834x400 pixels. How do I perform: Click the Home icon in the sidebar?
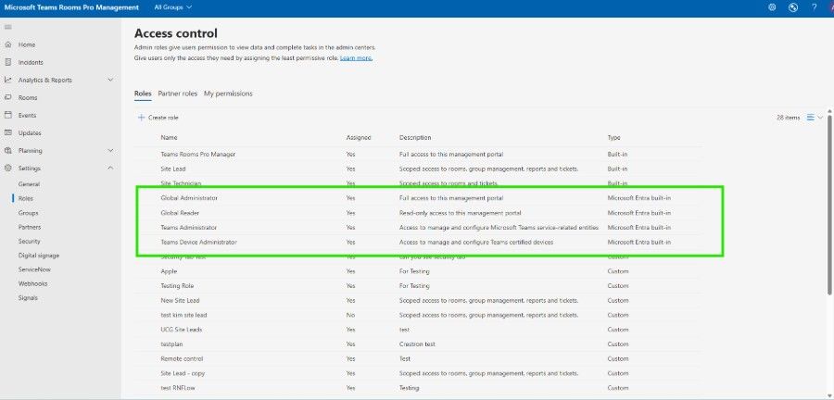[x=8, y=44]
